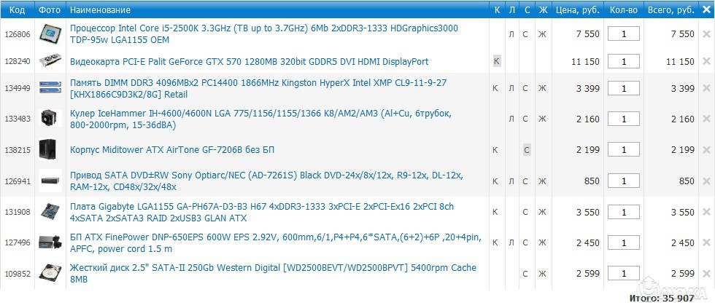
Task: Clear all items with header X icon
Action: point(706,9)
